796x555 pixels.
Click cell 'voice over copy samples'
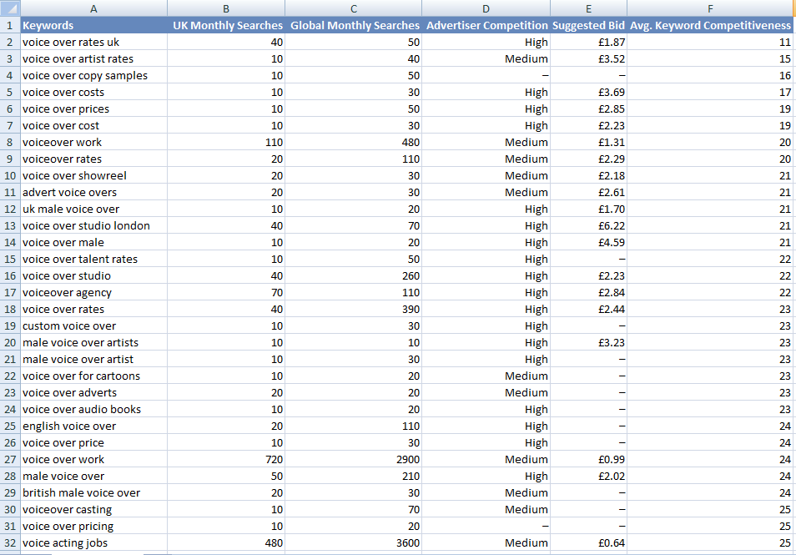coord(94,76)
